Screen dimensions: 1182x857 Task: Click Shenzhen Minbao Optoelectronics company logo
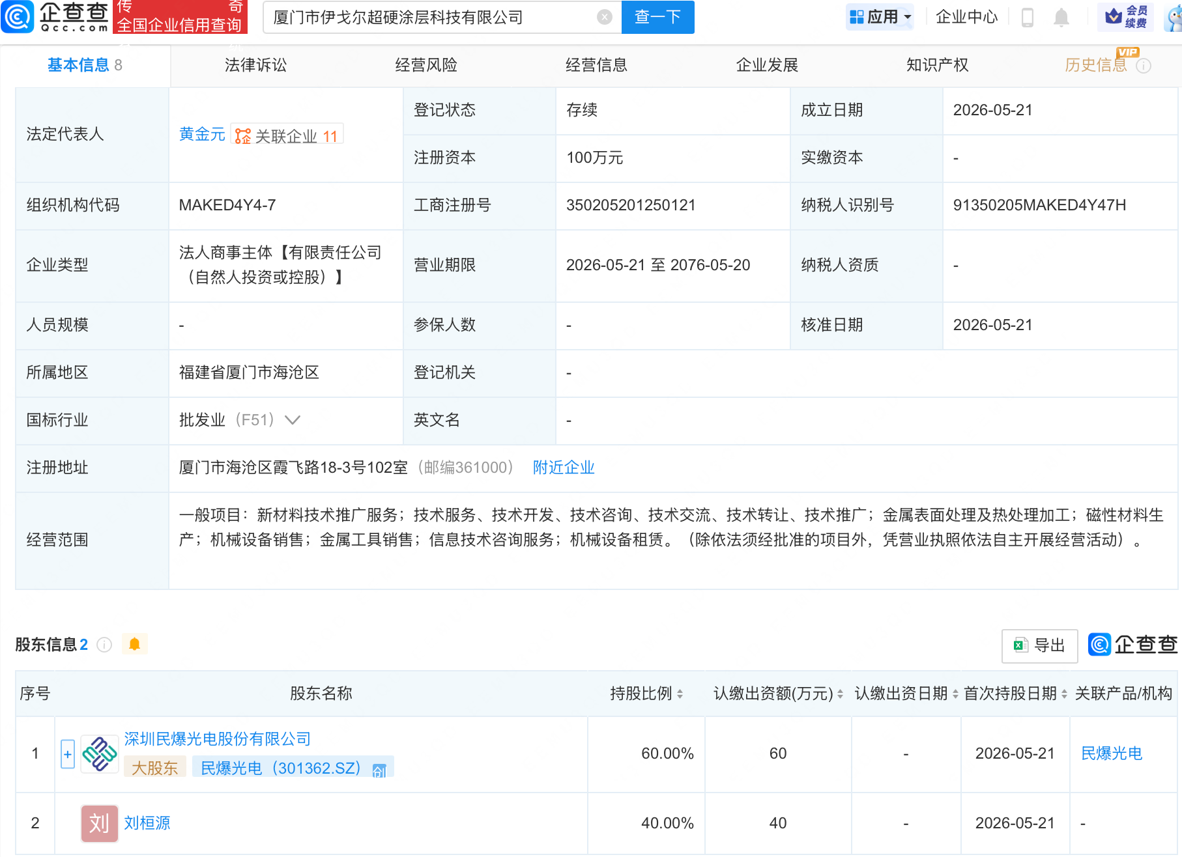(x=100, y=754)
